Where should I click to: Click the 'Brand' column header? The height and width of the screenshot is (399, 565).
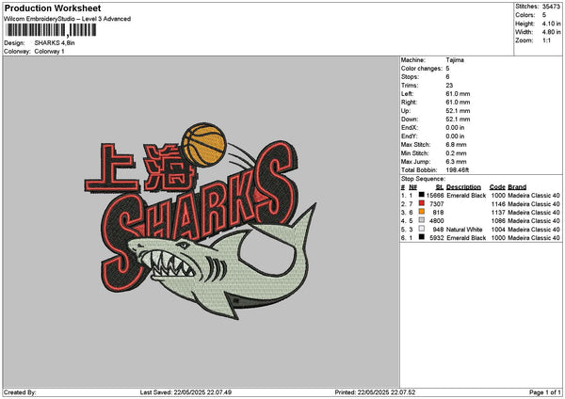click(517, 187)
